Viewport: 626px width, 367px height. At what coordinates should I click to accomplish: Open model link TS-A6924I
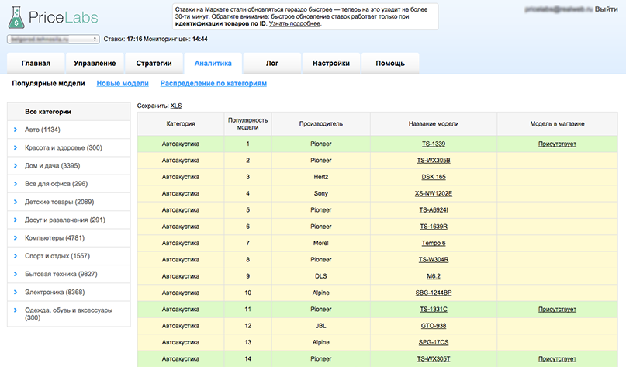pyautogui.click(x=434, y=210)
